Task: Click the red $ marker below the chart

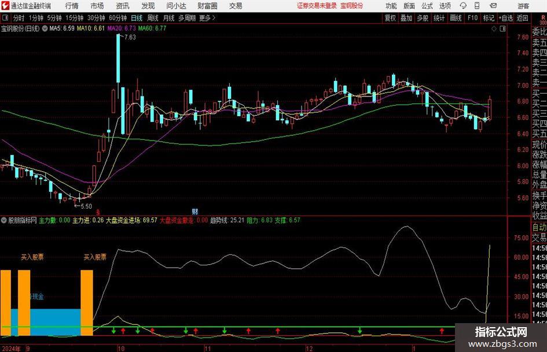Action: (x=98, y=212)
